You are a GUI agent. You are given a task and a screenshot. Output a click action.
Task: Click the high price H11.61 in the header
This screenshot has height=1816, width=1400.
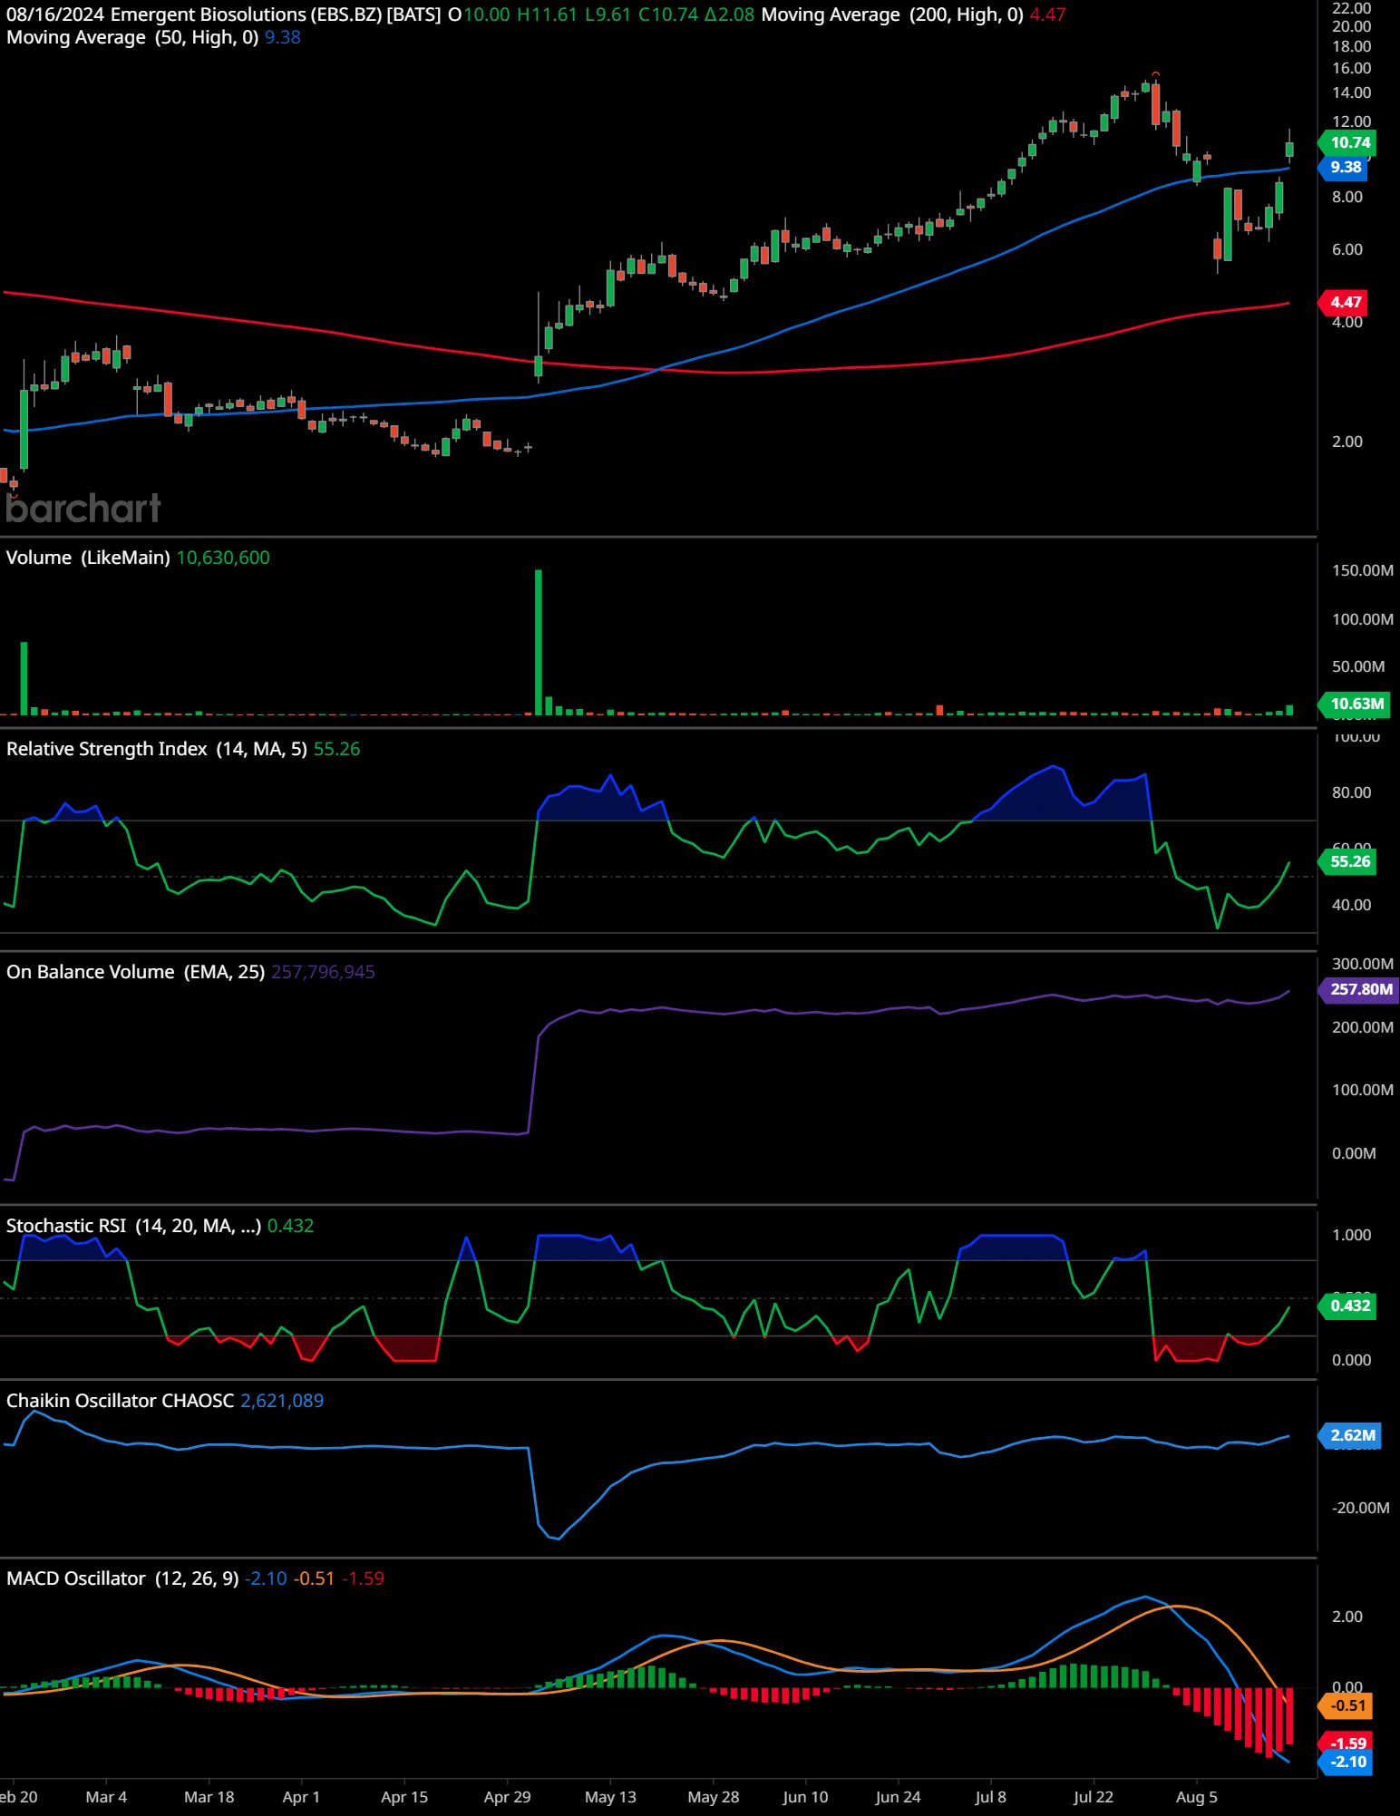click(x=547, y=15)
